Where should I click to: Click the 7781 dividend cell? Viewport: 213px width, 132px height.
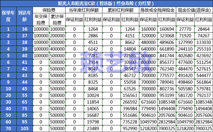(x=93, y=56)
